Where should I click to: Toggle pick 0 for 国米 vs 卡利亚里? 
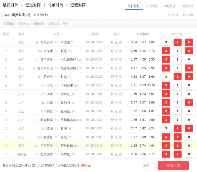pyautogui.click(x=189, y=85)
